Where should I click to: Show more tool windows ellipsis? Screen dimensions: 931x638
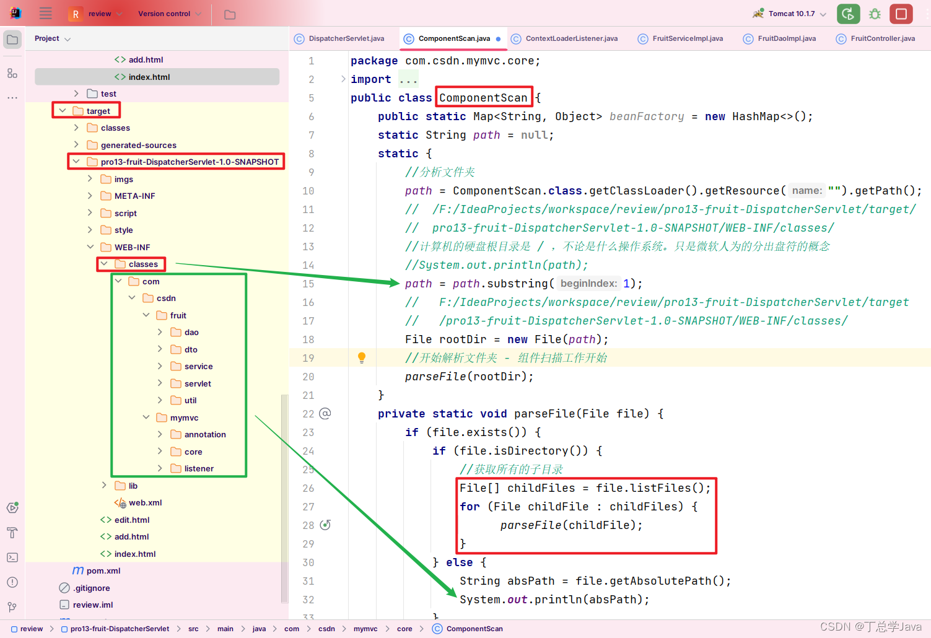(x=12, y=98)
